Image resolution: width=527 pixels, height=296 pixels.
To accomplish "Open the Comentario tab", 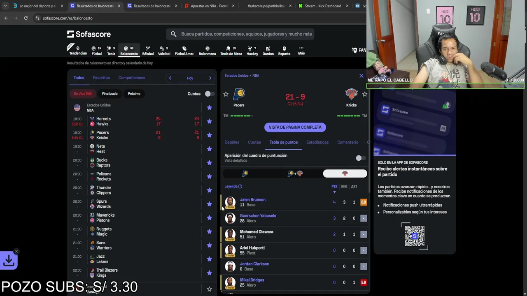I will [x=347, y=142].
